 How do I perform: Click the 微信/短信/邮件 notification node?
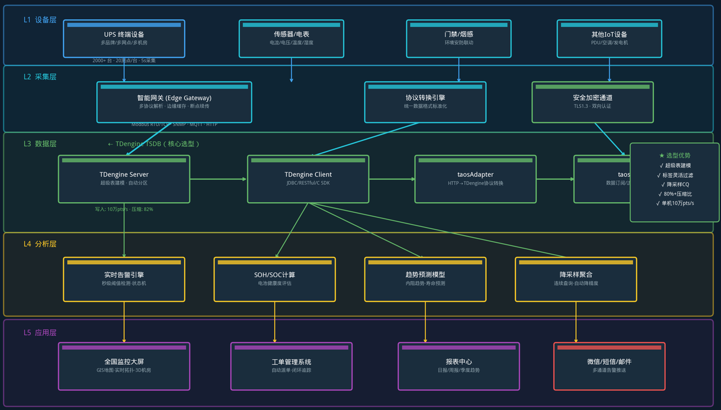pos(609,366)
